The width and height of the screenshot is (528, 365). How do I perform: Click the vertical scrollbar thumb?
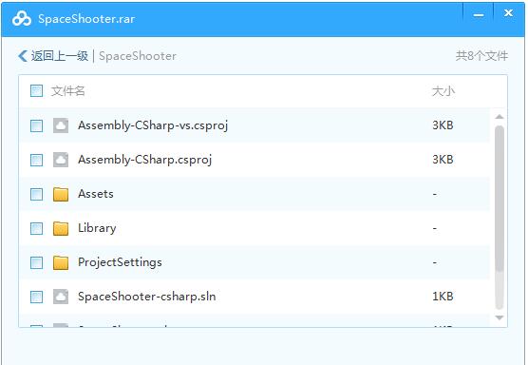tap(500, 218)
